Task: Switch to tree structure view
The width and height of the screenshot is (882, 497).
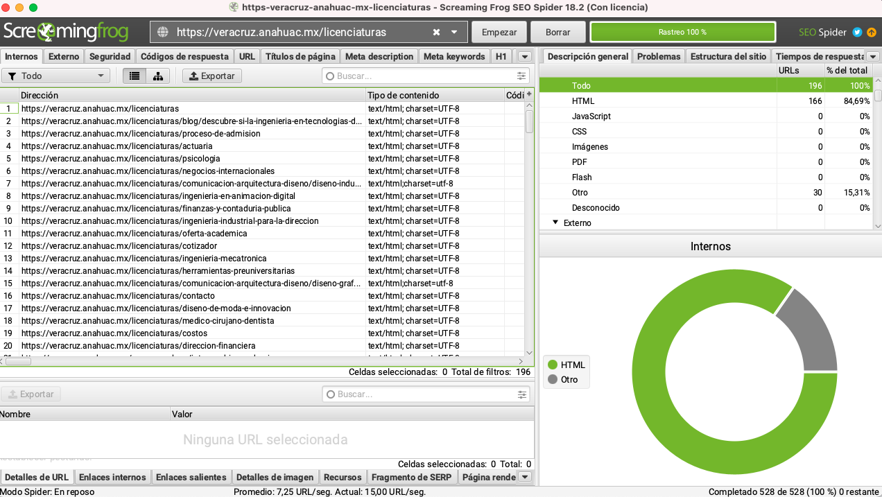Action: pos(158,76)
